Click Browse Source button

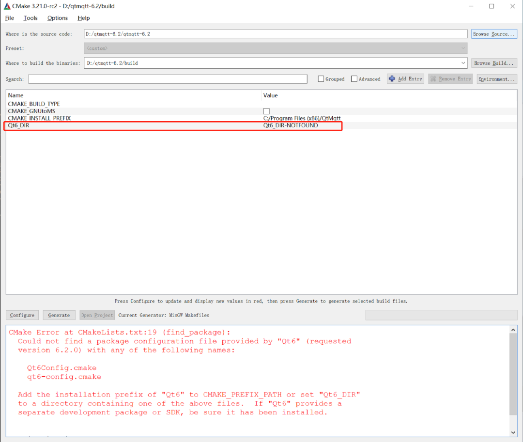494,34
